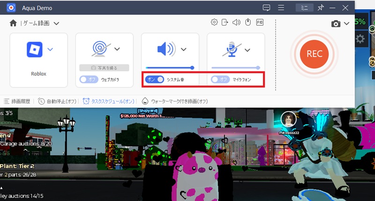Open the F10 hotkey settings icon

(260, 22)
